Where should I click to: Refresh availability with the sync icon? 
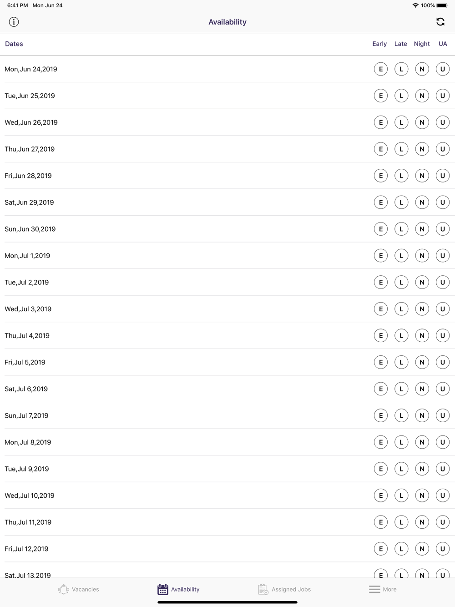pyautogui.click(x=440, y=22)
